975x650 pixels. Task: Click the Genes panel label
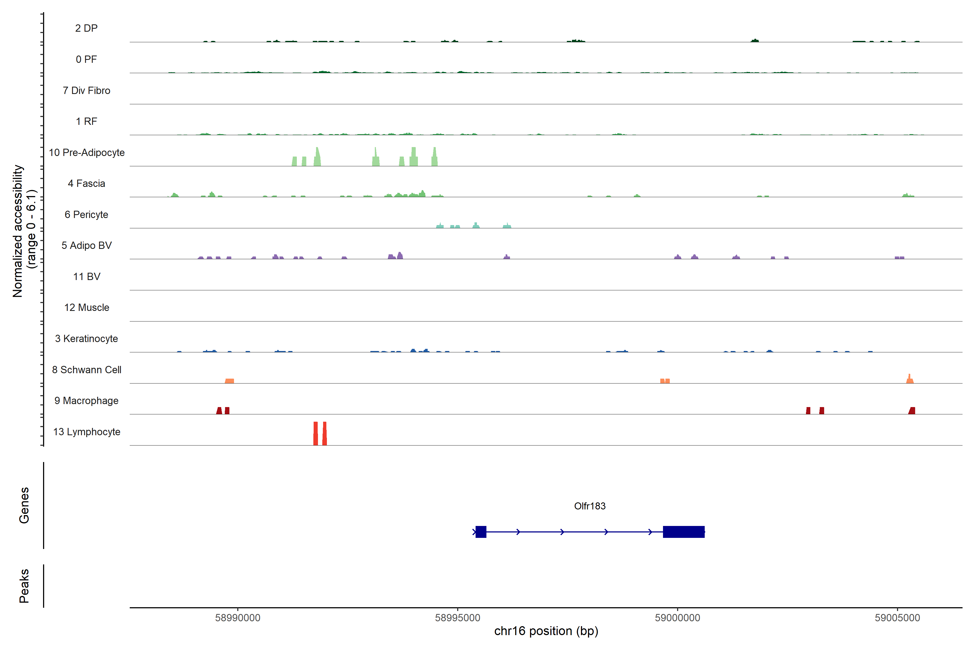coord(24,505)
